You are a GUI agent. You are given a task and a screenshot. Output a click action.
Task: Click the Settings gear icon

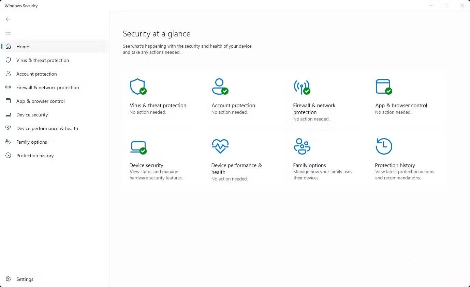tap(8, 279)
